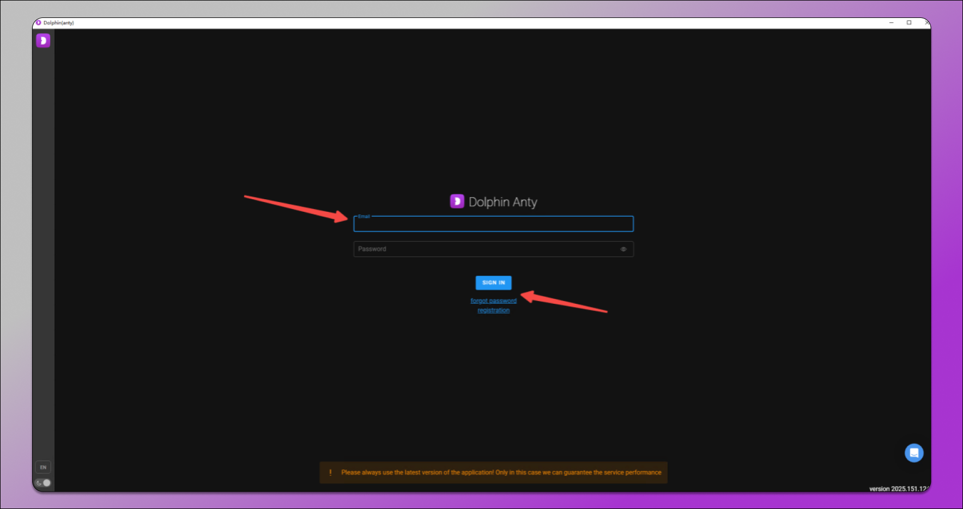Toggle the dark mode switch
The width and height of the screenshot is (963, 509).
(43, 483)
